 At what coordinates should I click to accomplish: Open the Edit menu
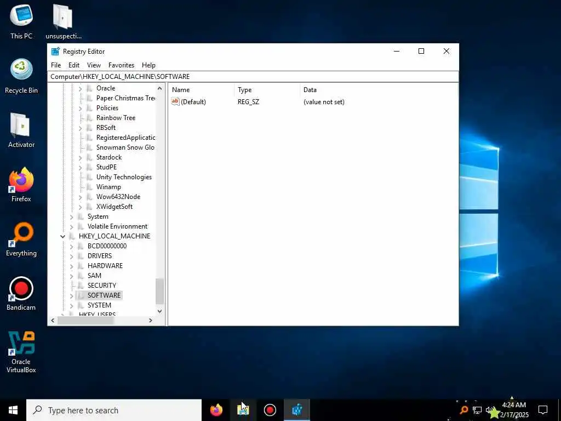click(74, 65)
